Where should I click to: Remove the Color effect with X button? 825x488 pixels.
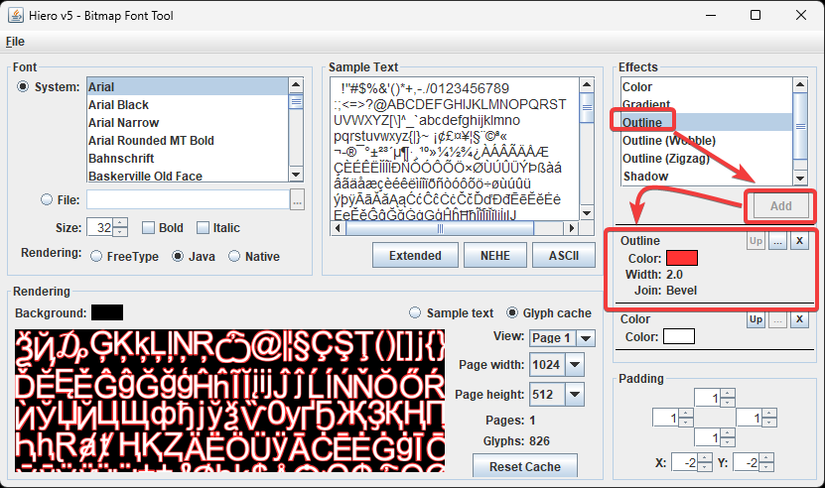[799, 319]
